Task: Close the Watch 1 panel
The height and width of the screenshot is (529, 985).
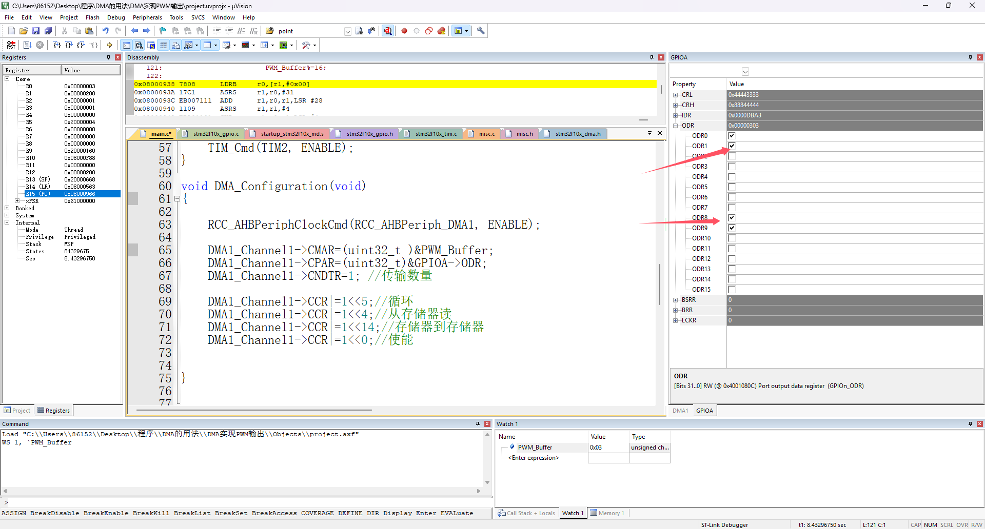Action: [x=979, y=424]
